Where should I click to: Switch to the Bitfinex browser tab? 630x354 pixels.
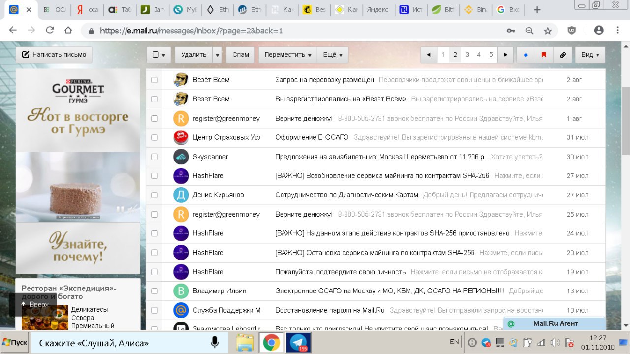pyautogui.click(x=444, y=10)
